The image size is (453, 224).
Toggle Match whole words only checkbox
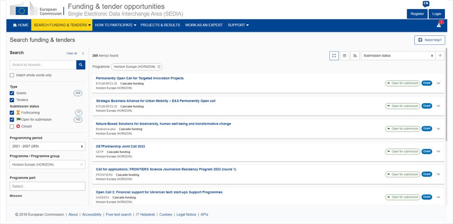pyautogui.click(x=12, y=75)
